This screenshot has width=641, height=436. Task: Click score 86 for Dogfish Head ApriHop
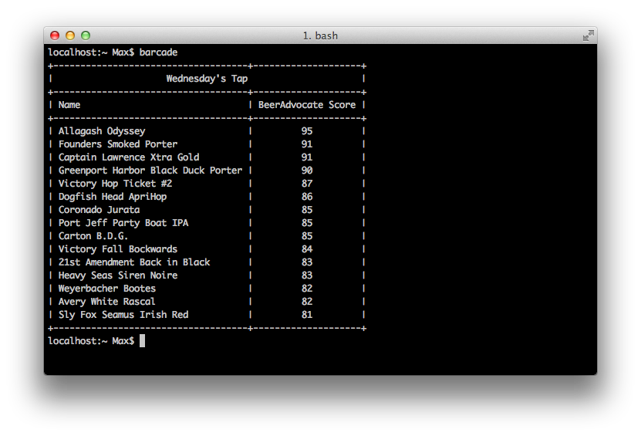(307, 197)
